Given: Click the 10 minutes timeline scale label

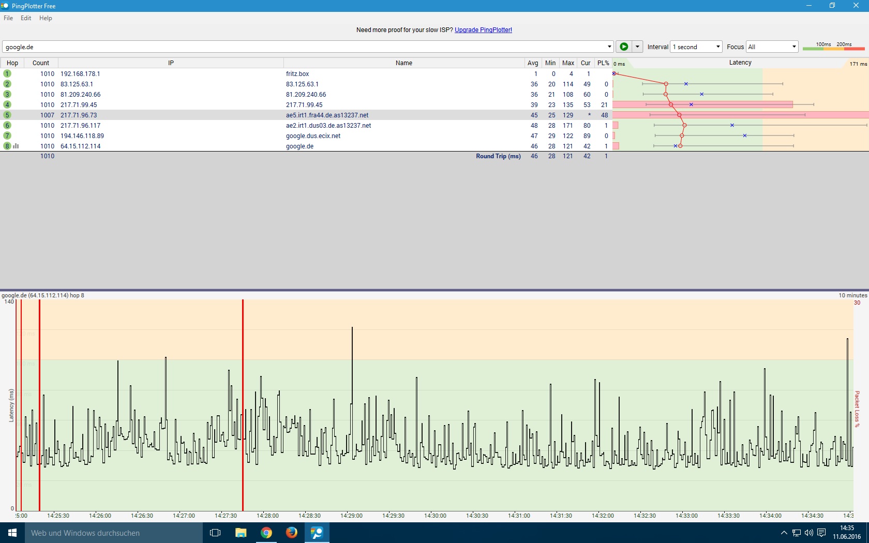Looking at the screenshot, I should coord(852,295).
